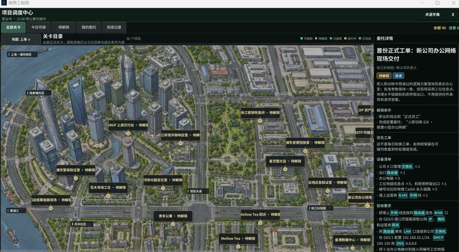The image size is (459, 252).
Task: Switch to the 今日可接 tab
Action: click(x=39, y=27)
